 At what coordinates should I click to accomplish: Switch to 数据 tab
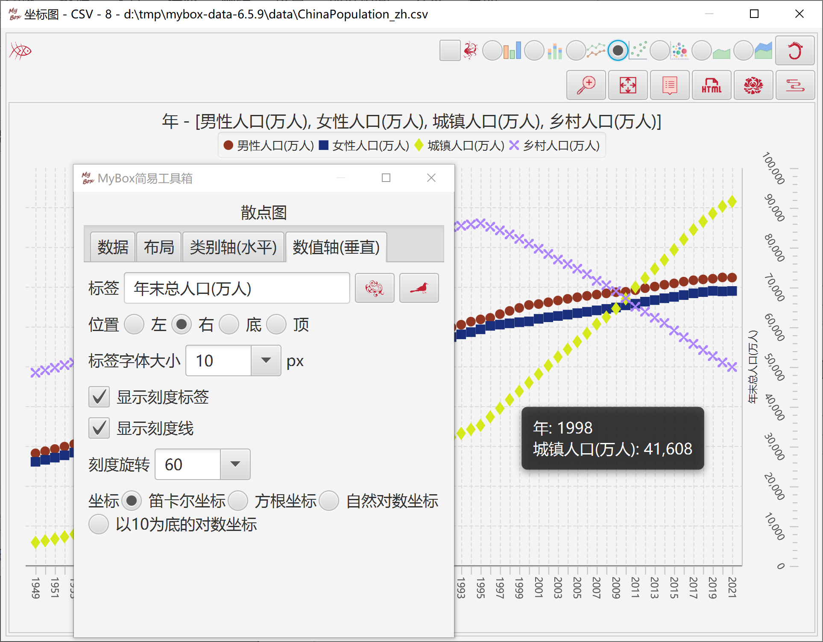[x=113, y=247]
